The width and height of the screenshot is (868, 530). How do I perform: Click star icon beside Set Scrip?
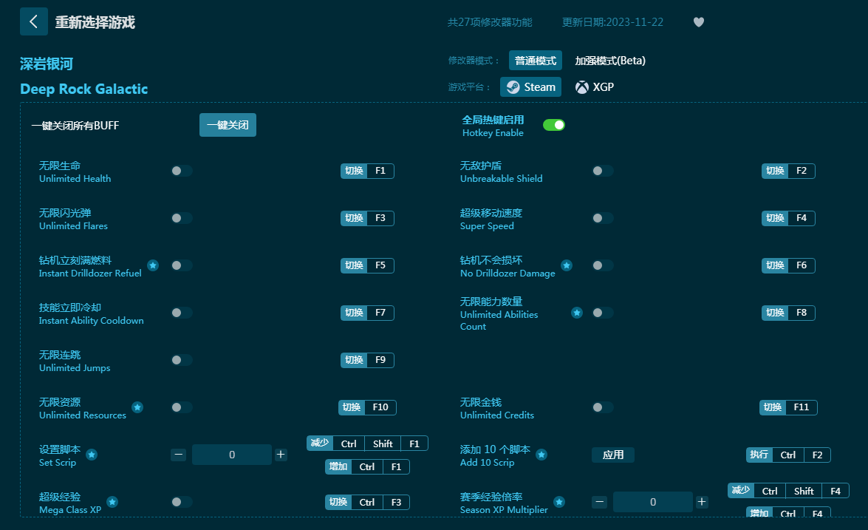92,455
